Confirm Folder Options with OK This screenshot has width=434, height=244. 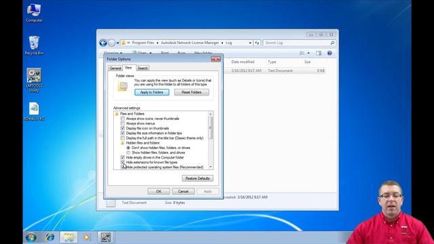(x=159, y=191)
